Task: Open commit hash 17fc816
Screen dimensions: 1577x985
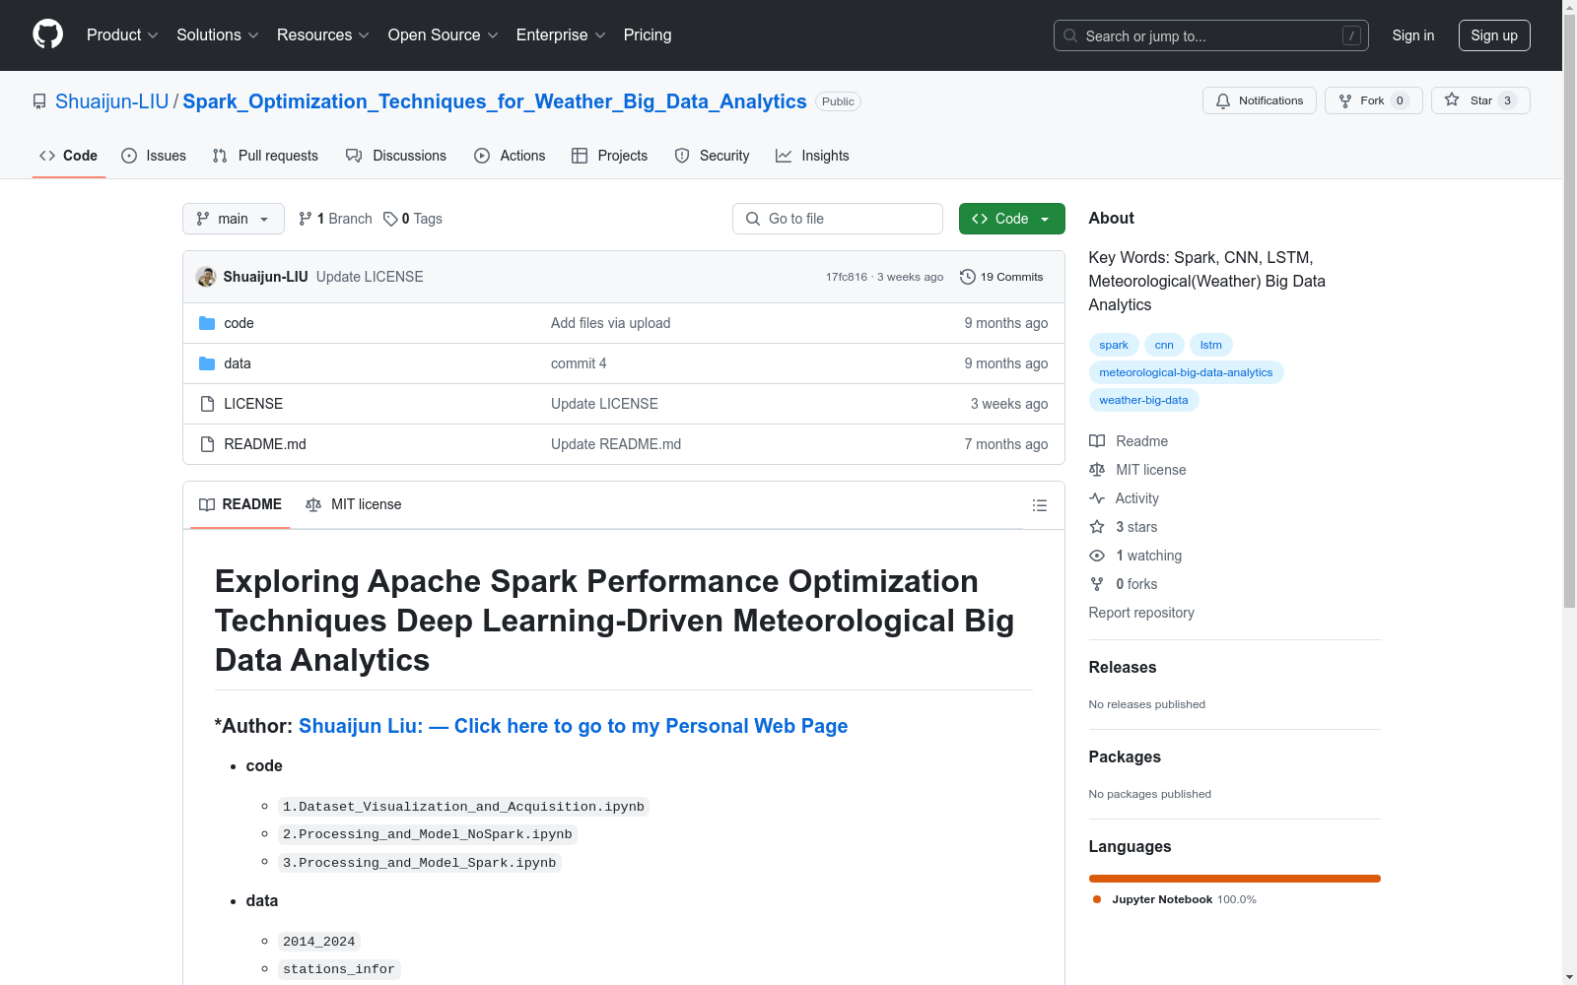Action: tap(847, 277)
